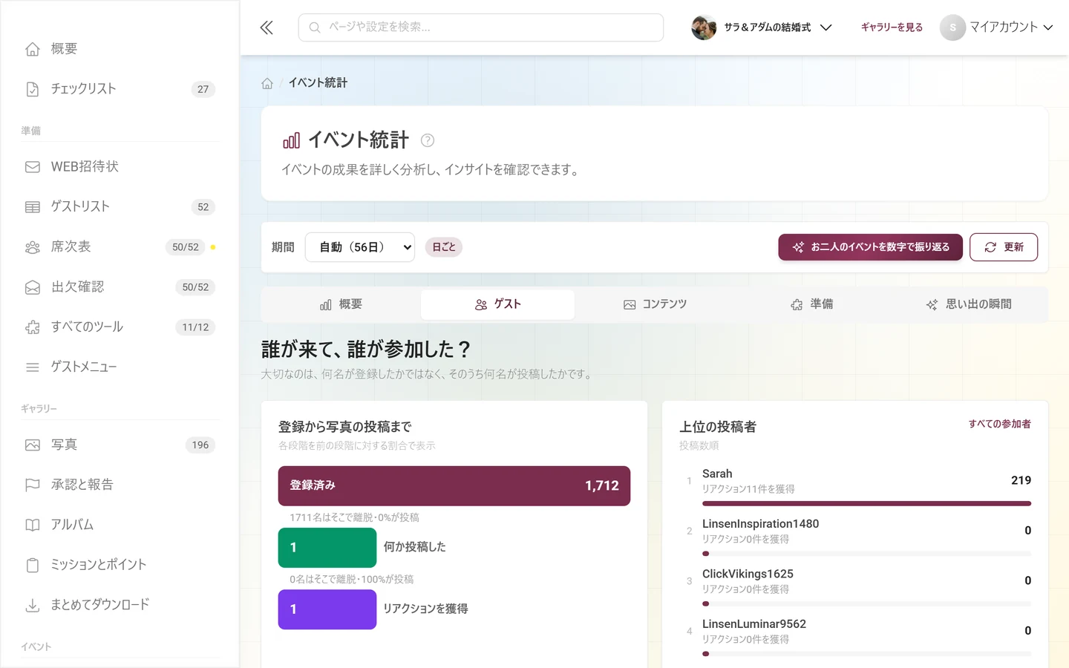1069x668 pixels.
Task: Open 席次表 seating chart
Action: pos(120,247)
